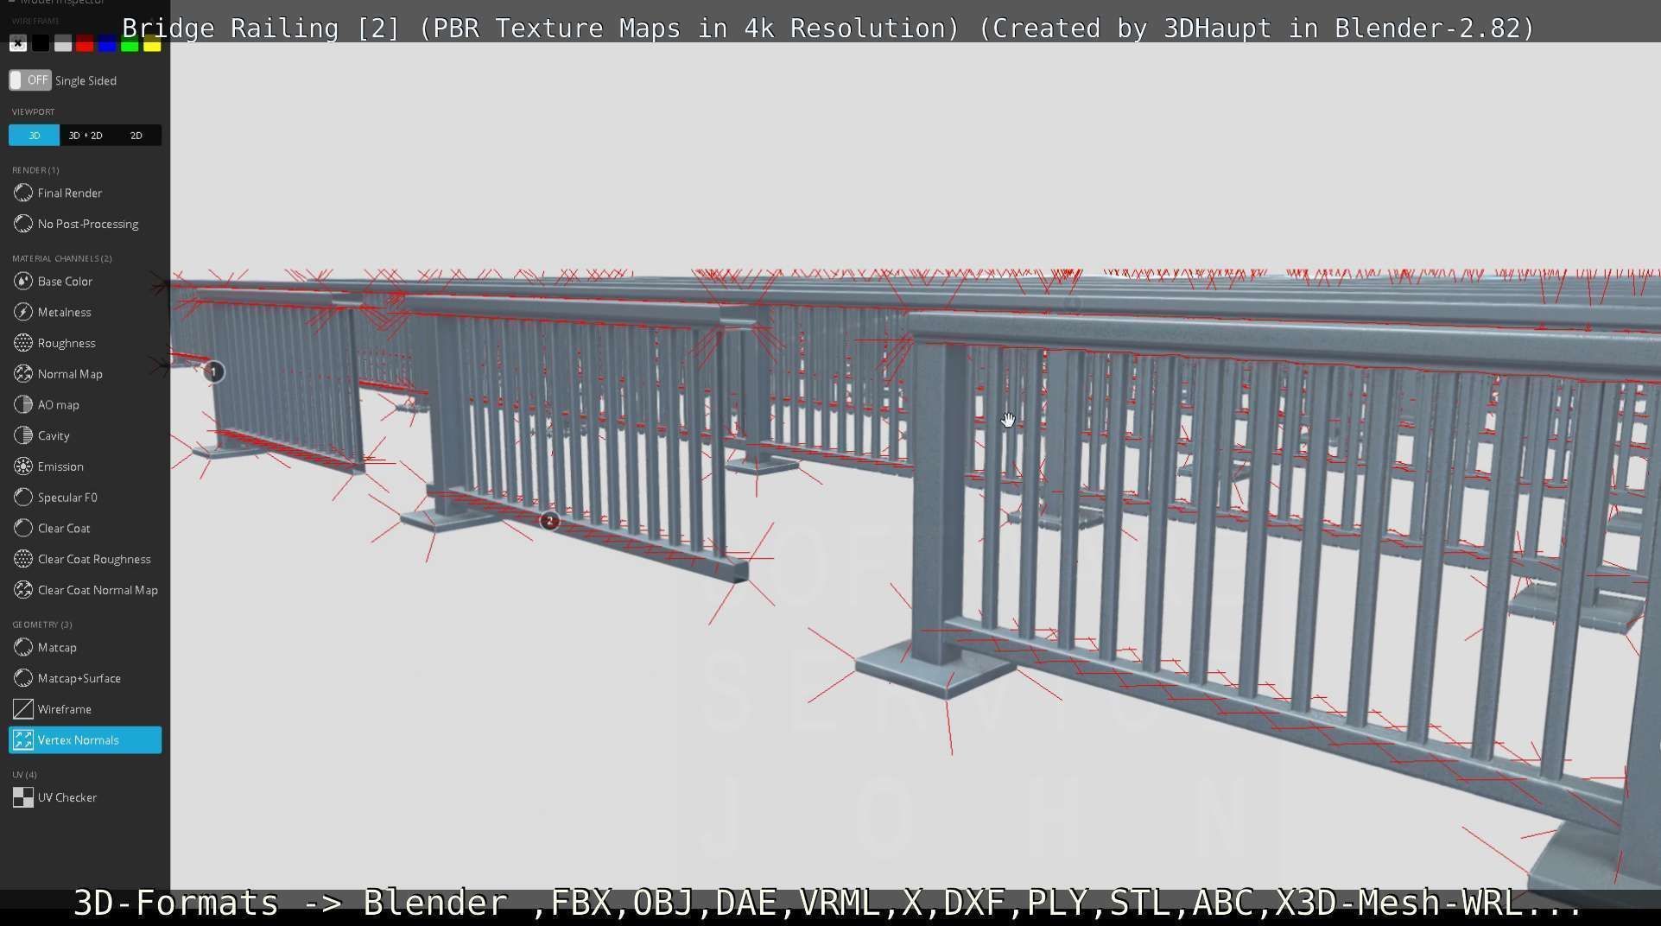Toggle the Single Sided switch on

point(30,80)
